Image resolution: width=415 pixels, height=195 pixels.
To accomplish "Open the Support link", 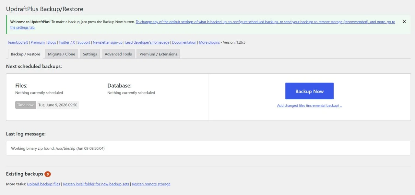I will pos(84,42).
